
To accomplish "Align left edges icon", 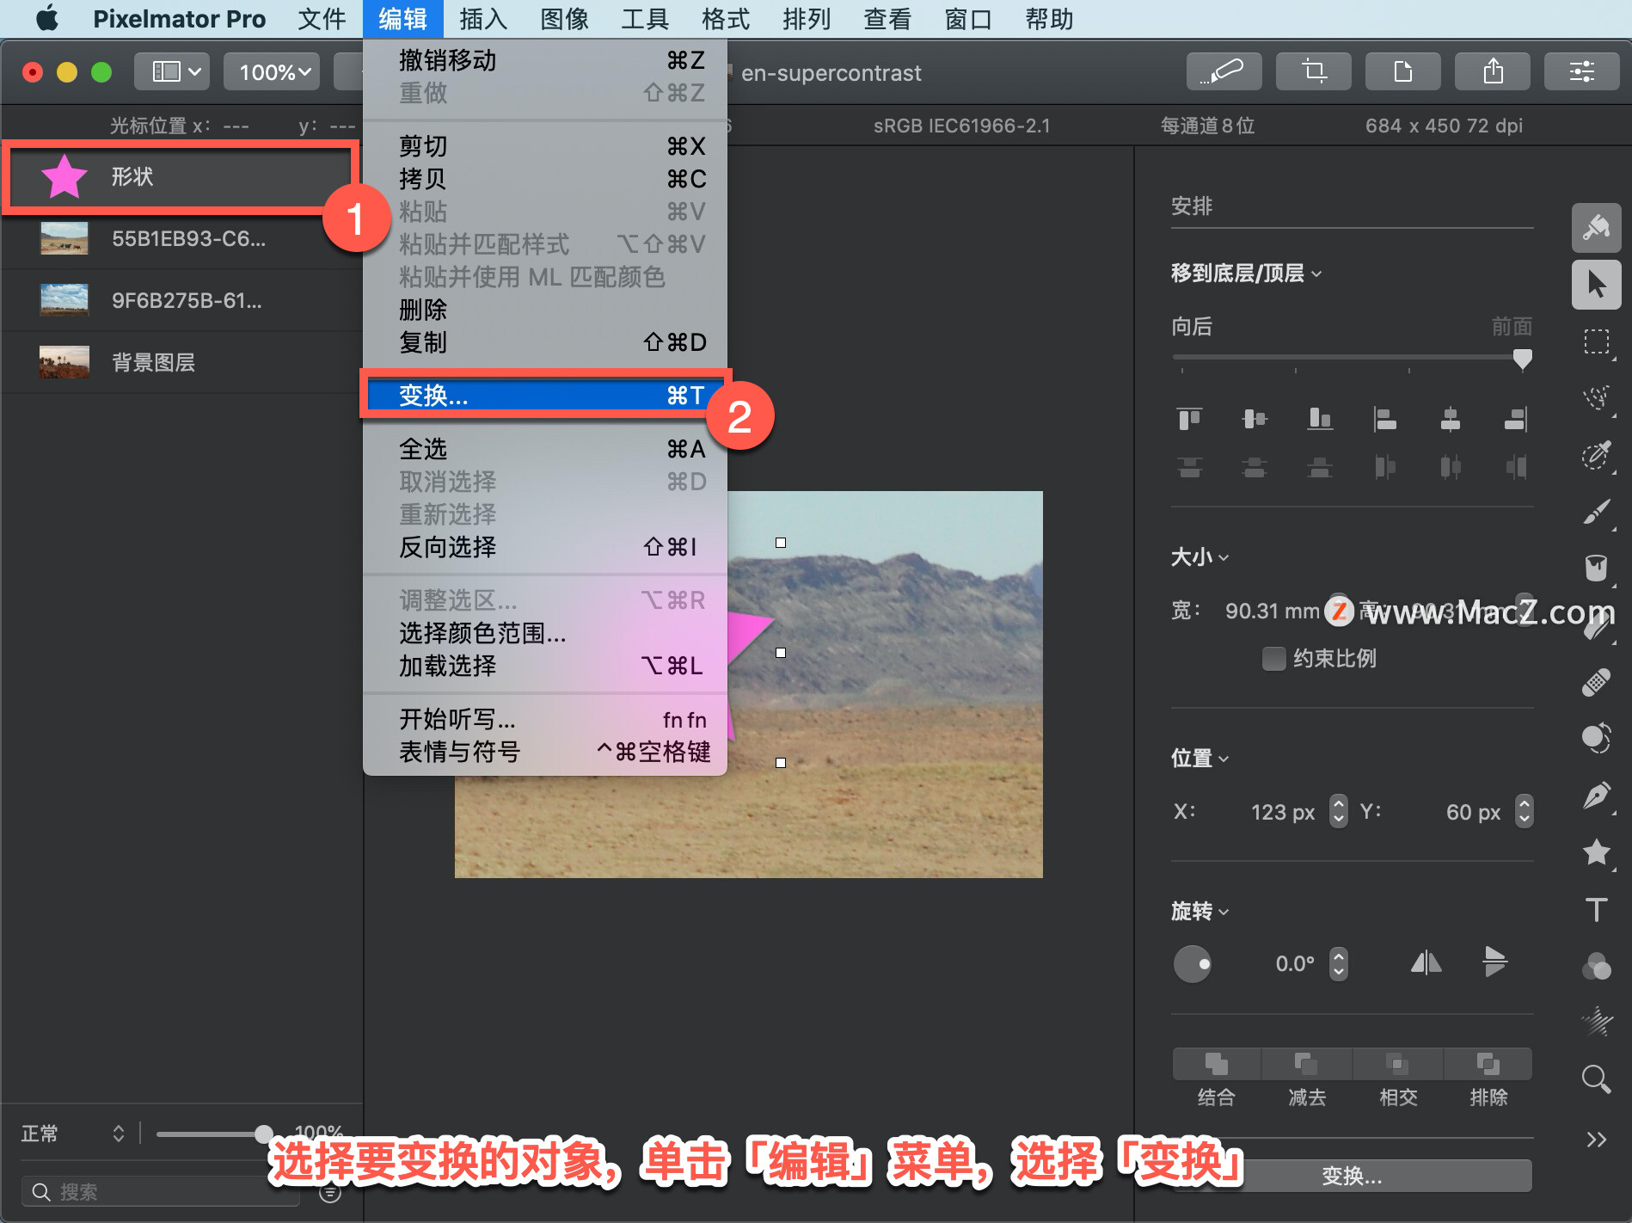I will (x=1385, y=419).
